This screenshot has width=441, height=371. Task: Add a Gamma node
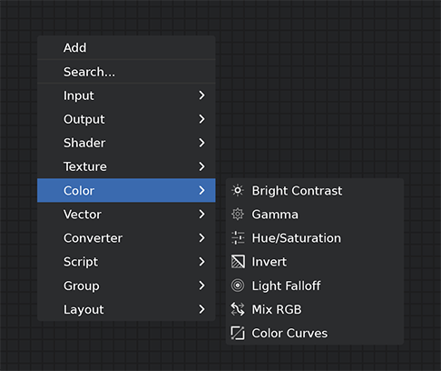coord(315,215)
